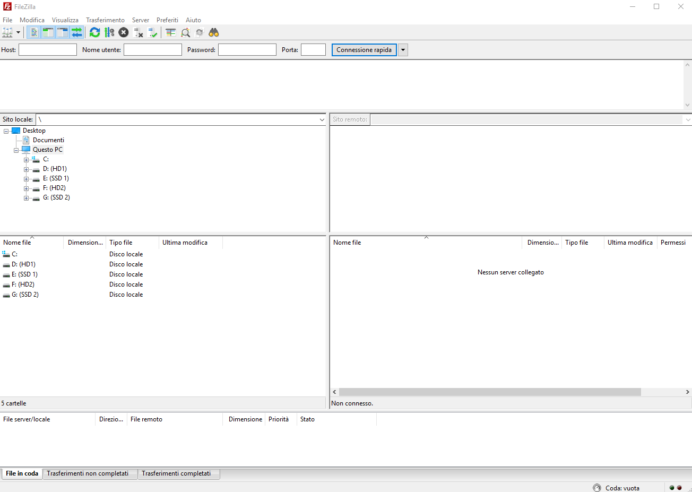
Task: Toggle synchronized browsing
Action: coord(200,32)
